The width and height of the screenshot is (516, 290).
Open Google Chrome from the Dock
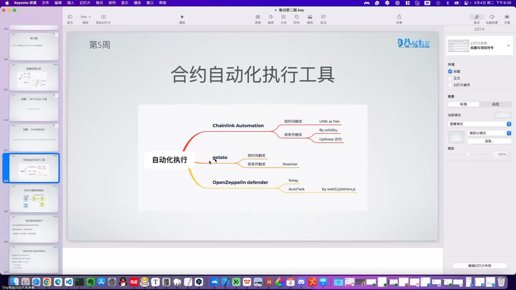[x=47, y=282]
